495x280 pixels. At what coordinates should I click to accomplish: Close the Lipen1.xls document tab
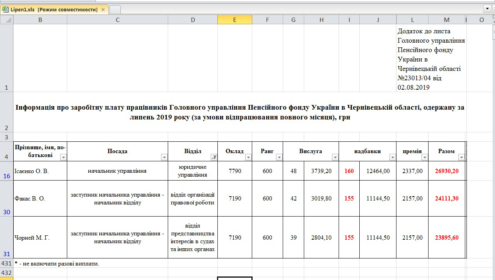tap(103, 9)
